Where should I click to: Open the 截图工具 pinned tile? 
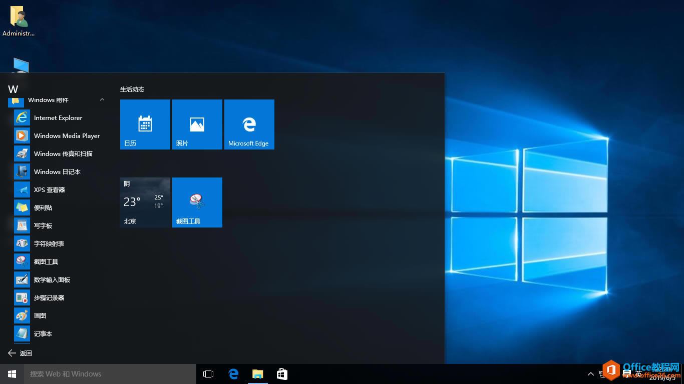click(x=197, y=202)
